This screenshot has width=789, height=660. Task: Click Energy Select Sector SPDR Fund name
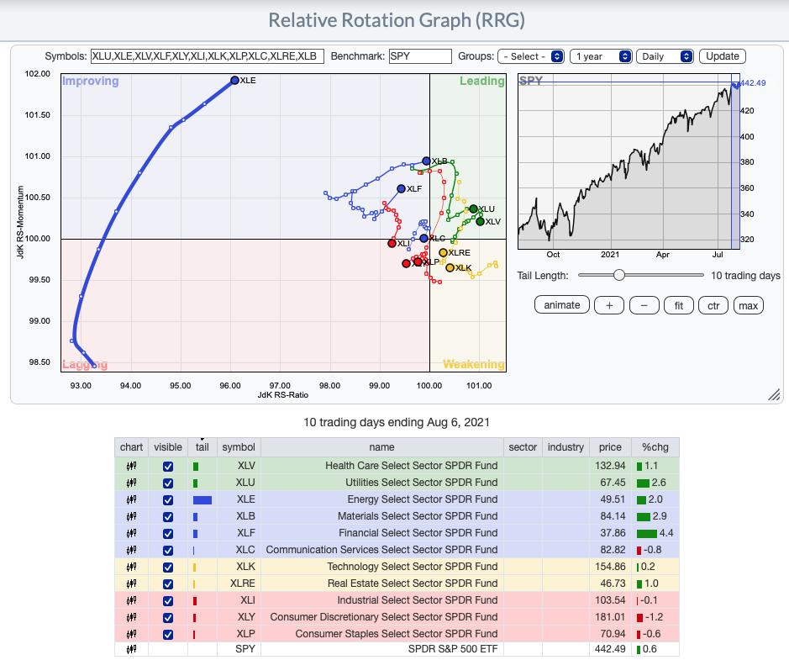(x=422, y=499)
